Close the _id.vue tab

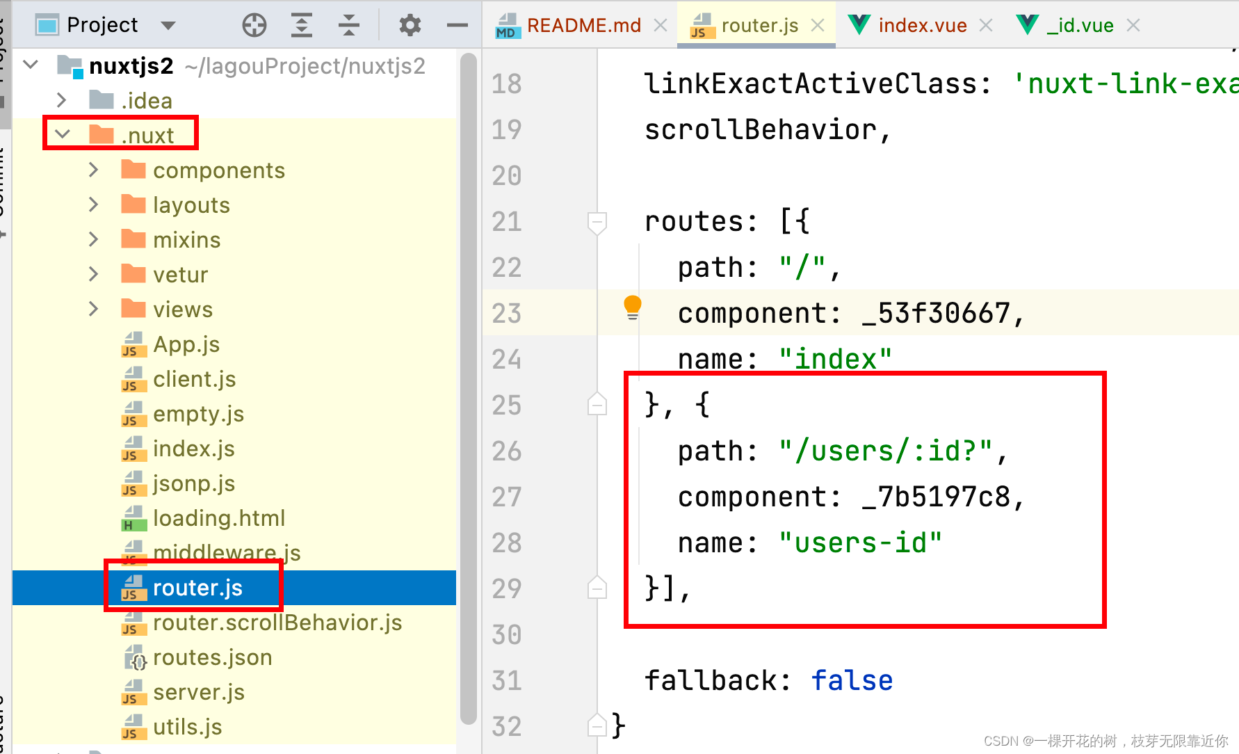click(x=1133, y=26)
